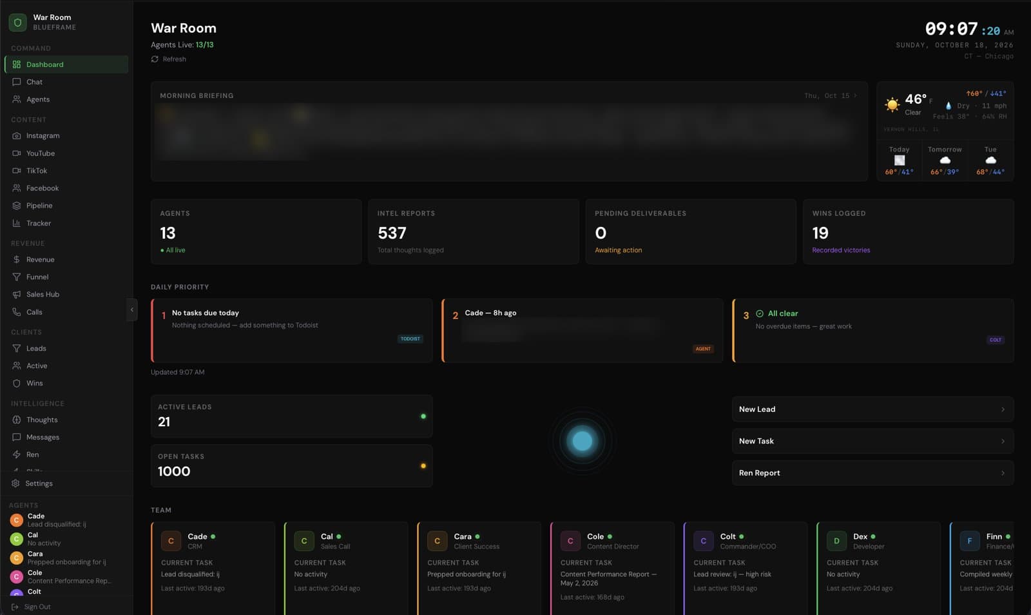Viewport: 1031px width, 615px height.
Task: Click the glowing blue orb in the center
Action: click(x=583, y=441)
